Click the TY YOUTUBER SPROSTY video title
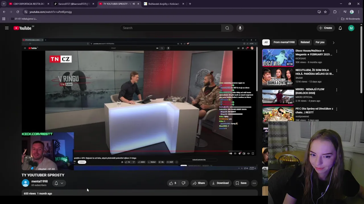Viewport: 364px width, 204px height. [43, 175]
